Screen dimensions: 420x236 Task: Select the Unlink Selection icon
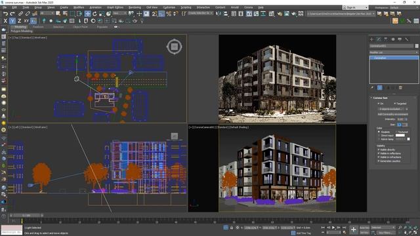coord(28,13)
